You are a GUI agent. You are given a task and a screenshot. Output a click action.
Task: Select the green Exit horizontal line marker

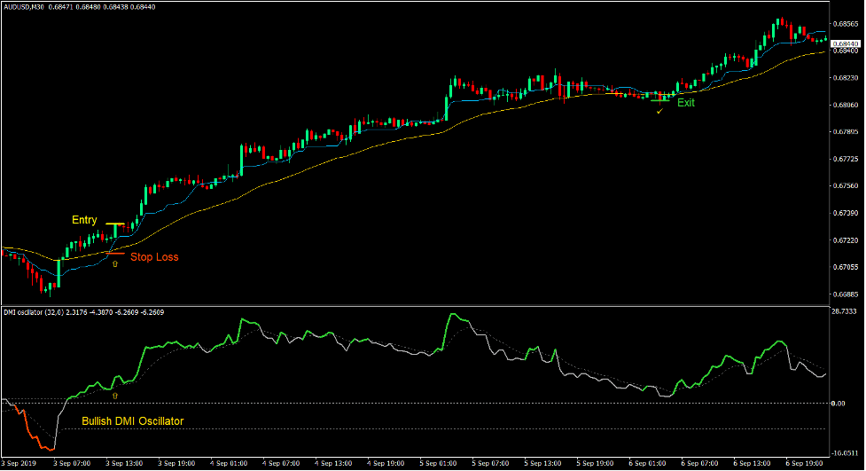pos(660,100)
